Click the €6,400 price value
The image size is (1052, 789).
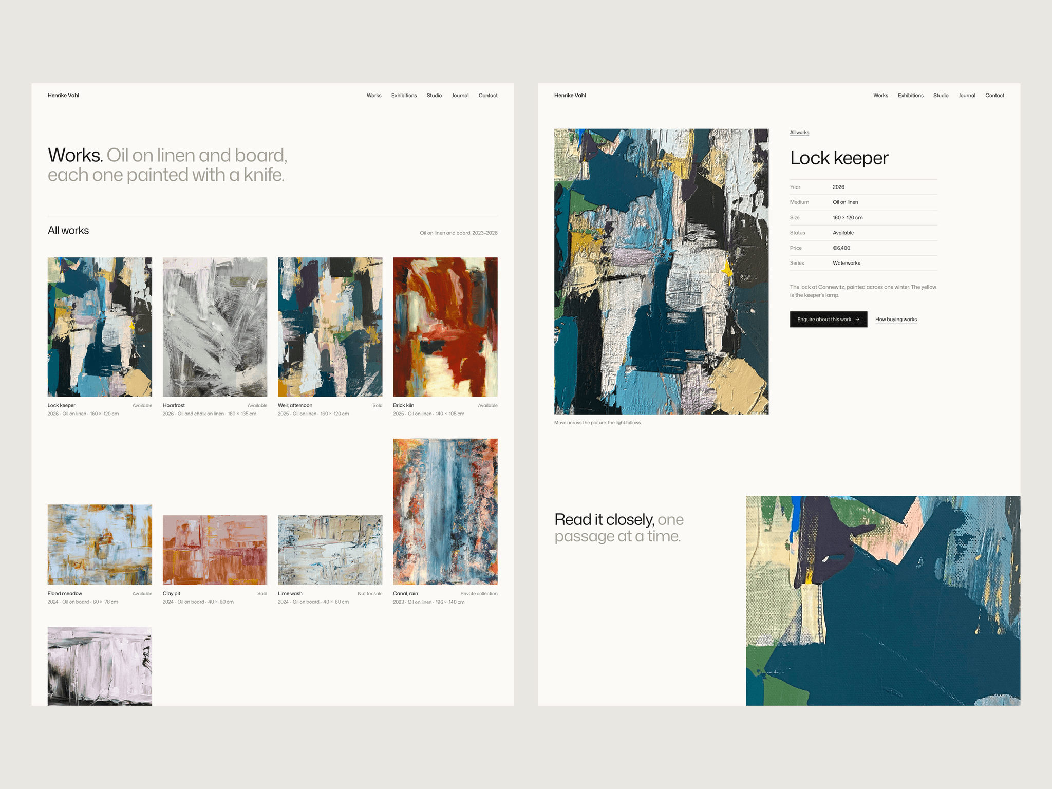pos(841,248)
